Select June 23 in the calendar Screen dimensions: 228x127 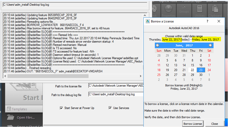(x=201, y=70)
